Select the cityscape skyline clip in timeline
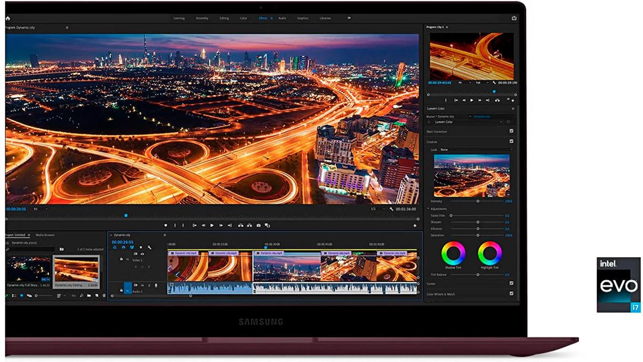This screenshot has width=643, height=362. coord(287,267)
